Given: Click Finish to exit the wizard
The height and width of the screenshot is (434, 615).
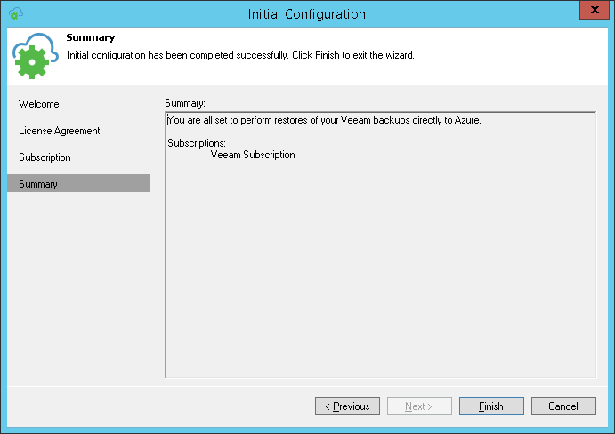Looking at the screenshot, I should (491, 406).
